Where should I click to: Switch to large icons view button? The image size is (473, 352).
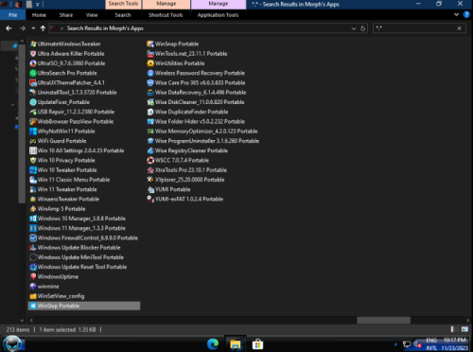click(x=464, y=329)
